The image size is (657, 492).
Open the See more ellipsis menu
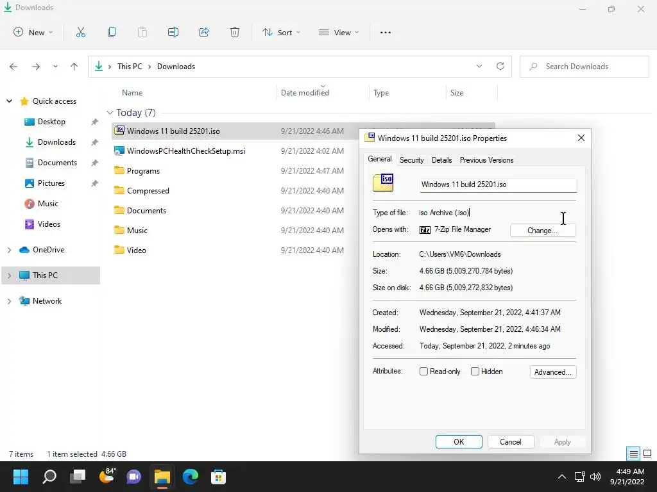[x=386, y=32]
